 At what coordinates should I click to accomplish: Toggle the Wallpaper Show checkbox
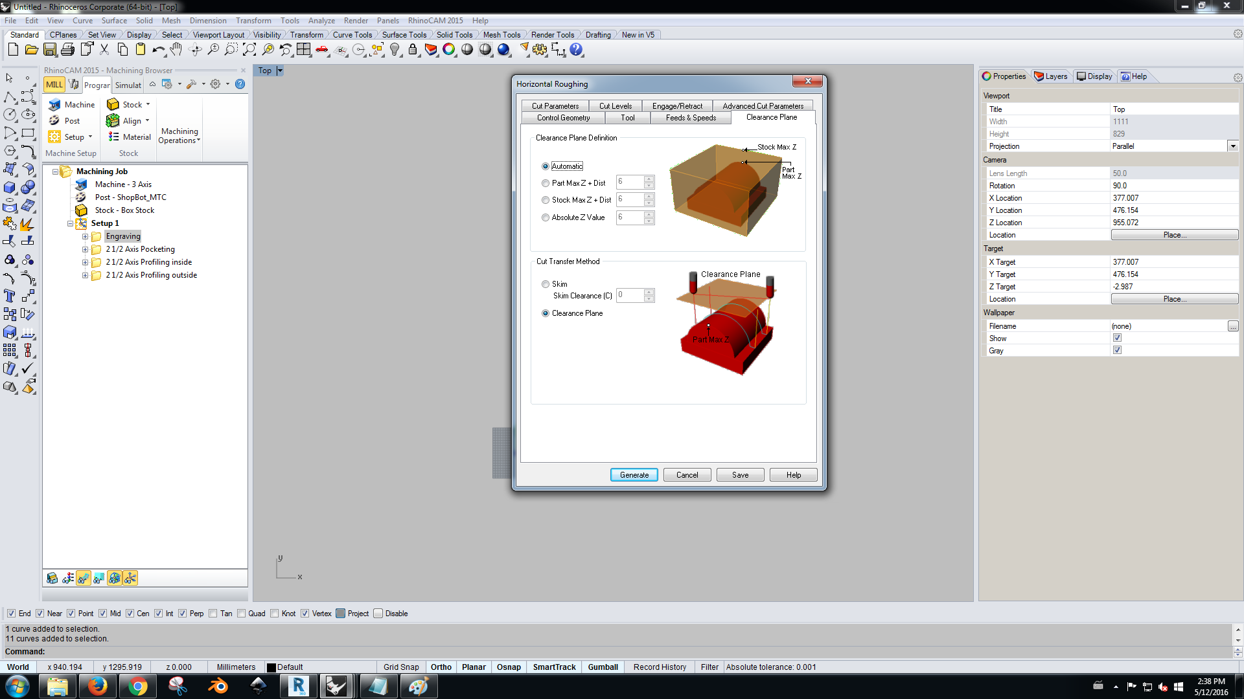pos(1117,338)
